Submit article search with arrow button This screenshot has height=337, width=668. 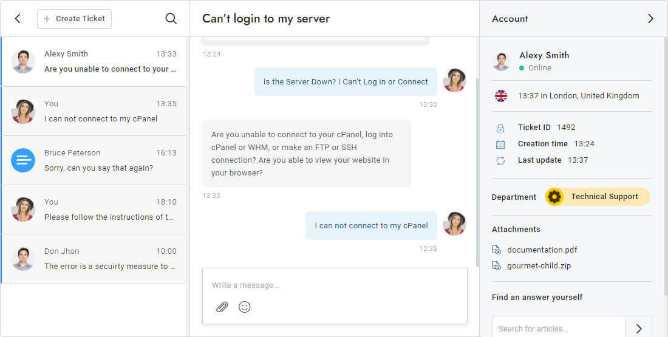(639, 328)
